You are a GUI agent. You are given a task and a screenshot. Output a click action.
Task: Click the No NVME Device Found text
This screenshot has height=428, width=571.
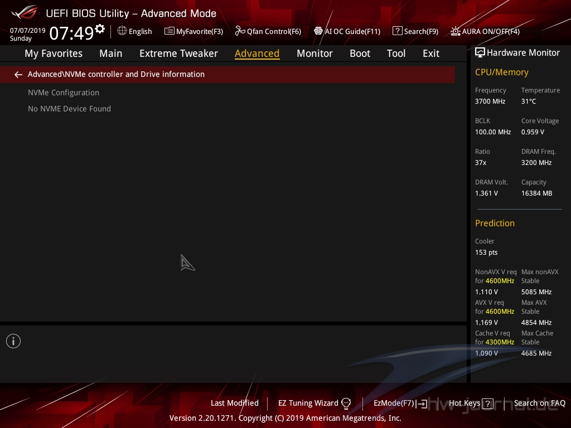point(69,109)
